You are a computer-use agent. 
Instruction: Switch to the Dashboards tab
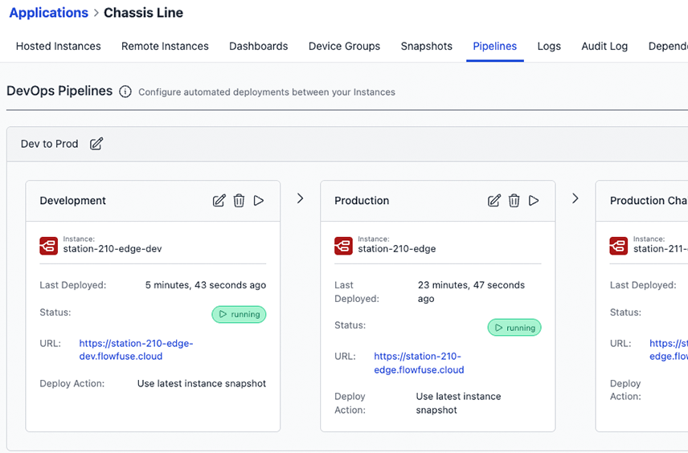point(259,46)
